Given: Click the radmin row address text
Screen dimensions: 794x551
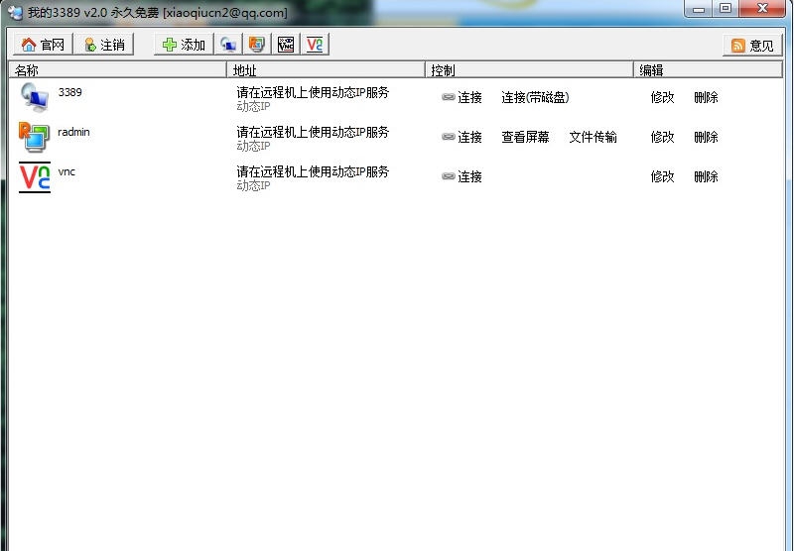Looking at the screenshot, I should point(313,132).
